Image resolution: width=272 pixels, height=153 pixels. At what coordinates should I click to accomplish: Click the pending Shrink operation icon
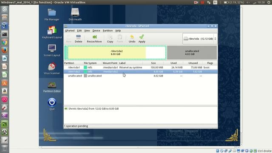click(x=66, y=109)
